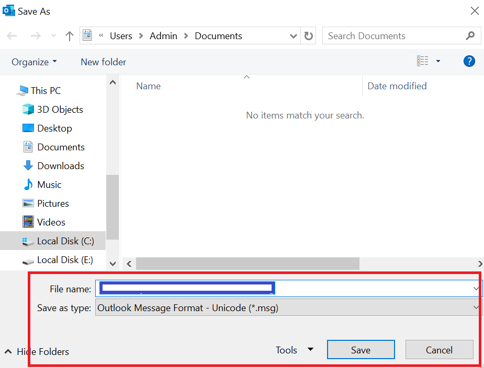The height and width of the screenshot is (368, 484).
Task: Open Help for the Save As dialog
Action: pyautogui.click(x=469, y=61)
